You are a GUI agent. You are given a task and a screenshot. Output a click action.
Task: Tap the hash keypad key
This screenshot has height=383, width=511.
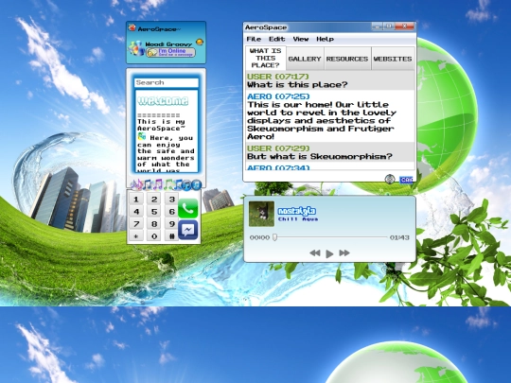(x=171, y=236)
